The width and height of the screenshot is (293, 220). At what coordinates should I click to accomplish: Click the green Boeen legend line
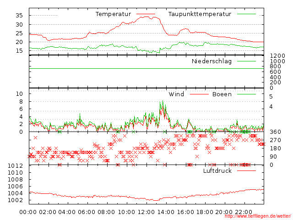click(246, 94)
